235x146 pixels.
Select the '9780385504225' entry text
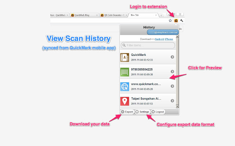[x=142, y=69]
